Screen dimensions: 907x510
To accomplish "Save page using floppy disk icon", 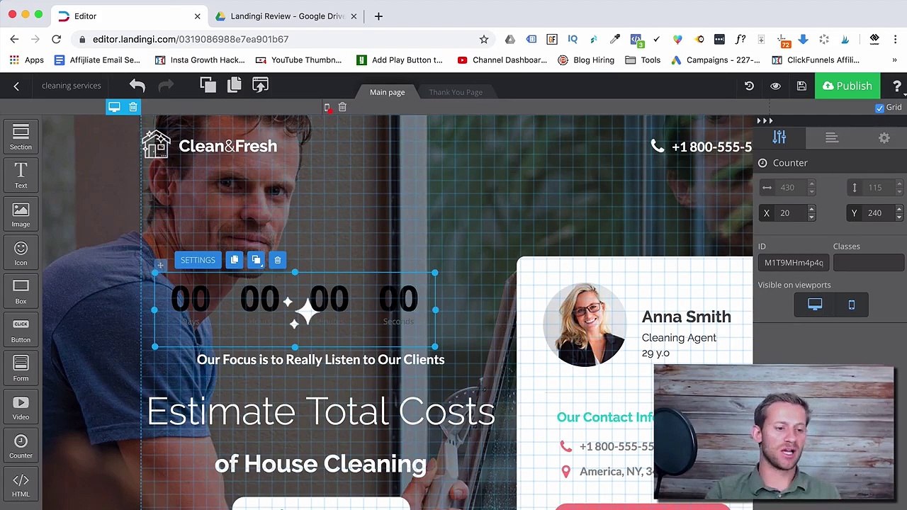I will tap(801, 86).
